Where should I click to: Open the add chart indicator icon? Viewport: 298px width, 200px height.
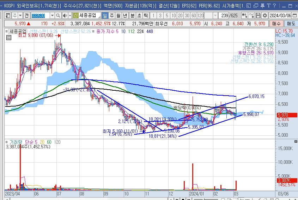pyautogui.click(x=245, y=15)
